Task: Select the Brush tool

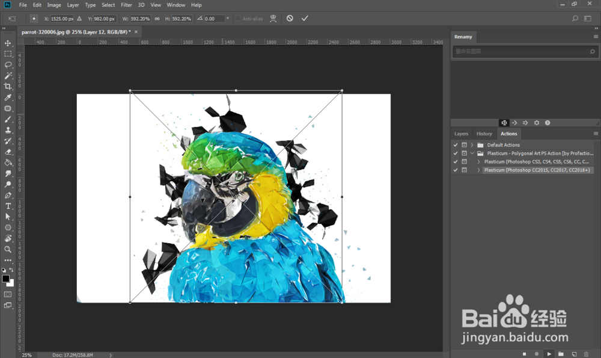Action: click(8, 119)
